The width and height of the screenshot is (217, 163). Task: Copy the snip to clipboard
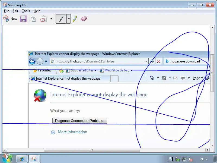tap(33, 19)
